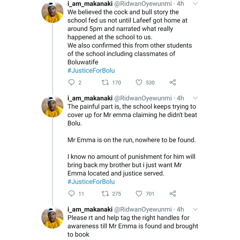The image size is (240, 240).
Task: Expand options chevron on the first tweet
Action: [195, 4]
